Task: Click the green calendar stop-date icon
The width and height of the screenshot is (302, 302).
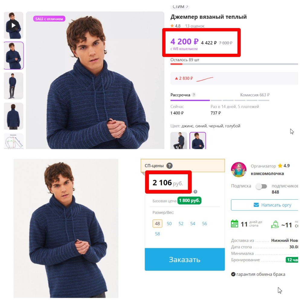Action: point(235,224)
